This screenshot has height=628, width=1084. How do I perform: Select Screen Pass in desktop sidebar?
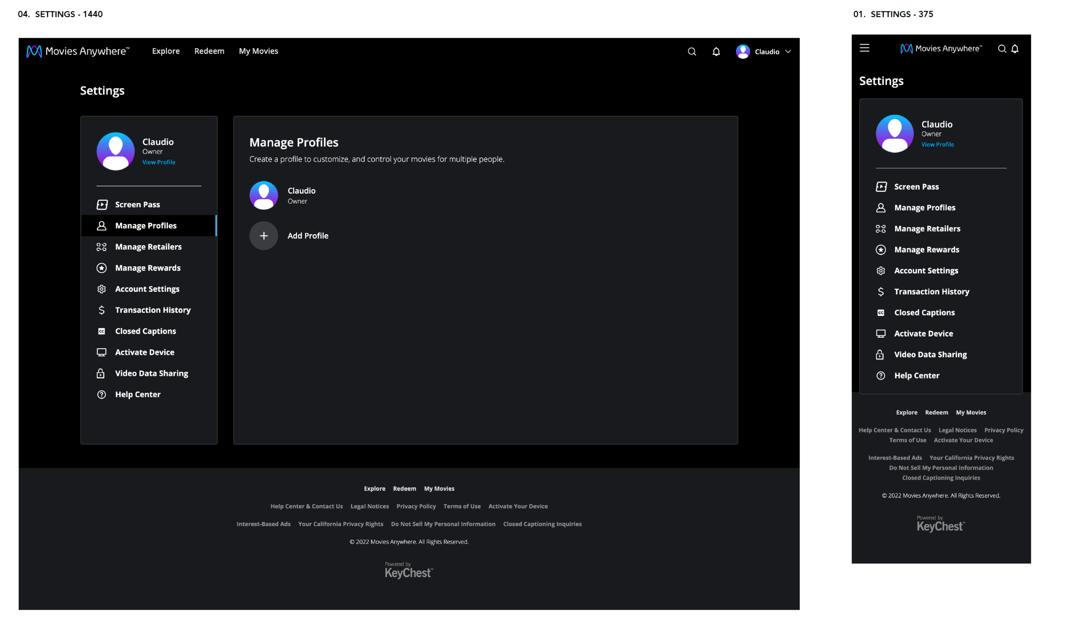tap(137, 205)
